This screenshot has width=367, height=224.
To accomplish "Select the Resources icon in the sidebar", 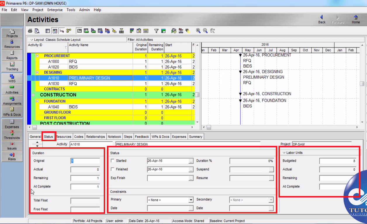I will point(12,44).
